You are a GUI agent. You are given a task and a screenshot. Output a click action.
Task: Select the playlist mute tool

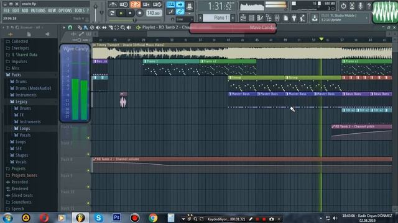click(98, 27)
